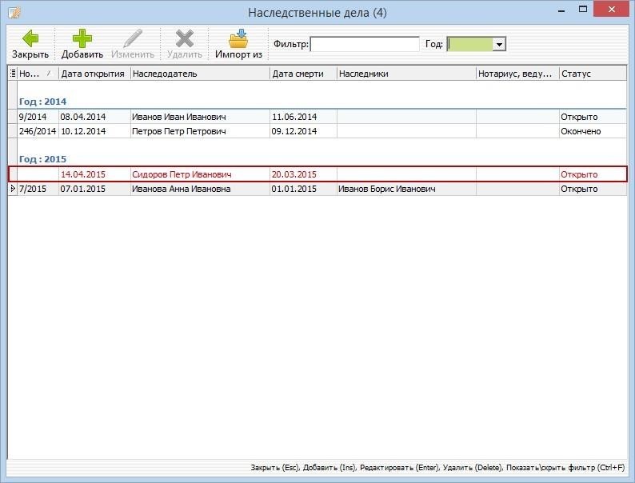Click the Edit pencil icon
Viewport: 635px width, 483px height.
pos(132,38)
